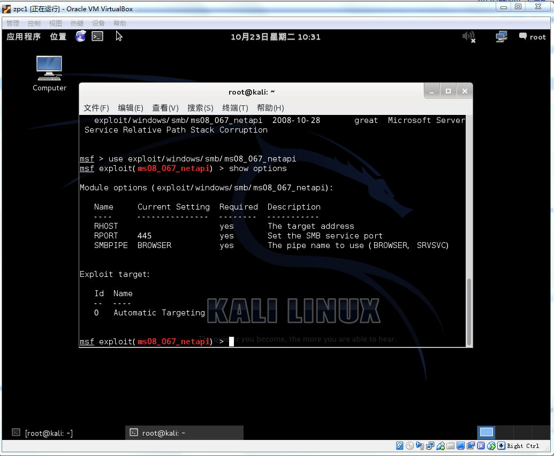Click the network adapters status icon

[430, 446]
